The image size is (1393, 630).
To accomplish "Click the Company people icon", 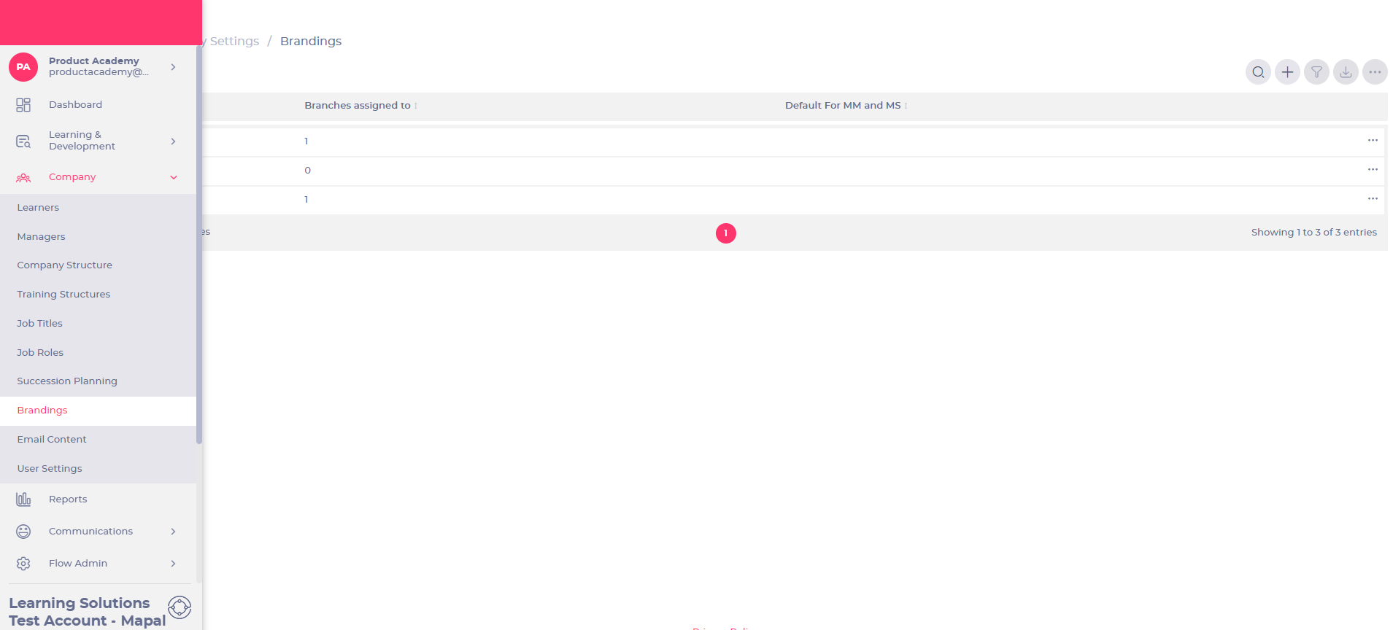I will [x=23, y=177].
